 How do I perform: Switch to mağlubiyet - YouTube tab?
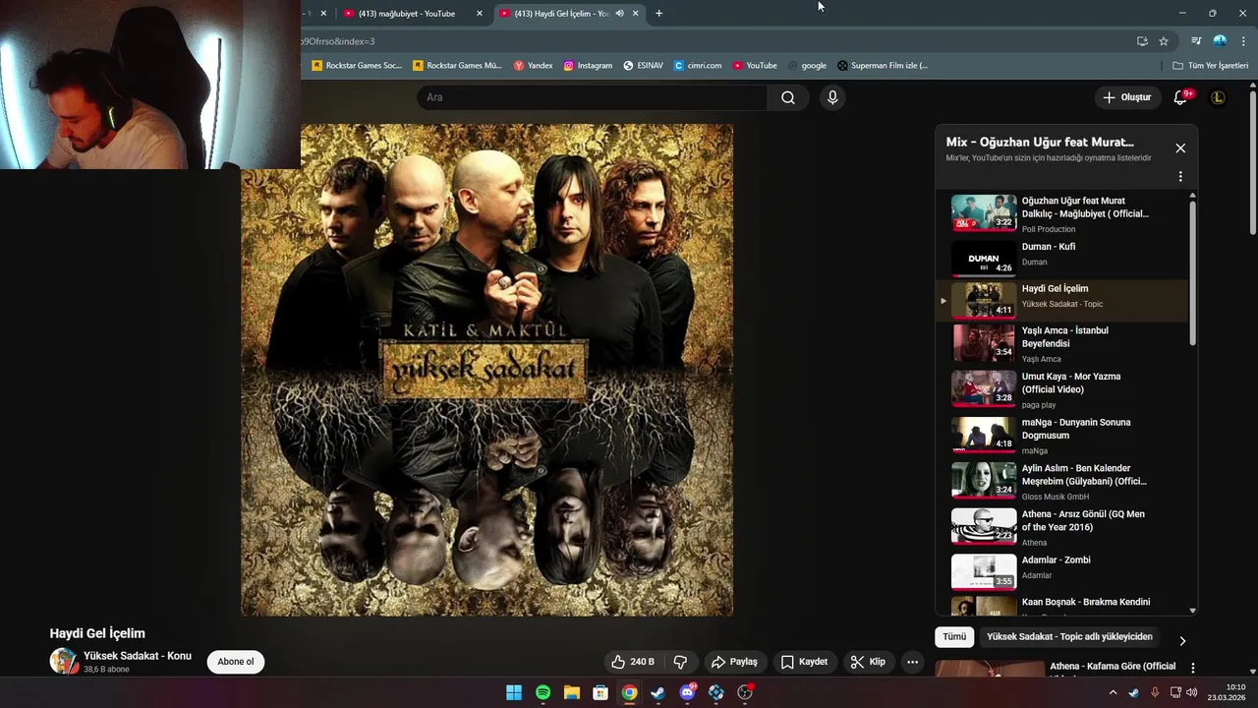click(x=407, y=14)
